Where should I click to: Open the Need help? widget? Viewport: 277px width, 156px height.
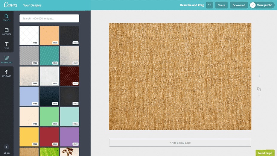coord(265,153)
